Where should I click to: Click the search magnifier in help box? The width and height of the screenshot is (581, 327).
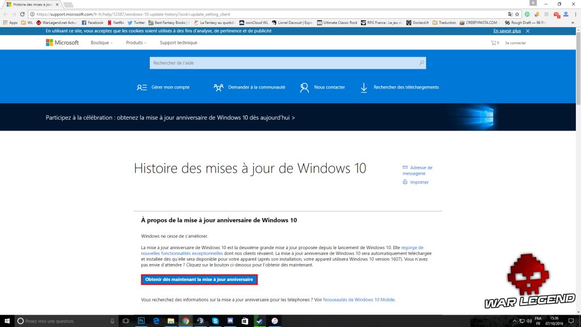tap(421, 63)
